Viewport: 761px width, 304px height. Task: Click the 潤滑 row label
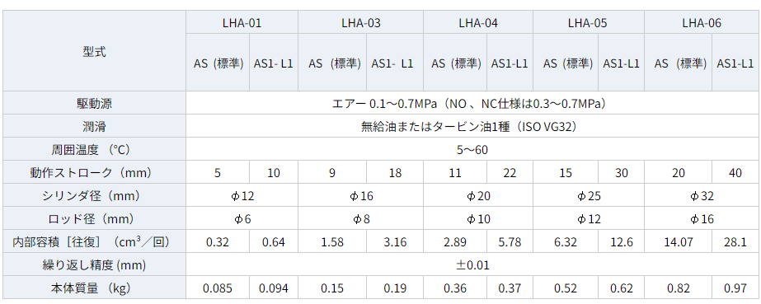click(x=94, y=126)
